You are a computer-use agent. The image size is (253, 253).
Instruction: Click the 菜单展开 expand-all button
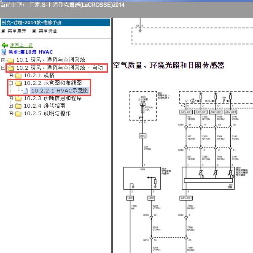17,31
